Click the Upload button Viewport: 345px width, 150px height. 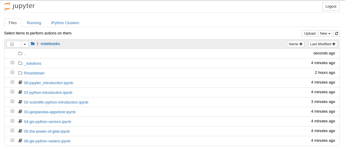309,34
